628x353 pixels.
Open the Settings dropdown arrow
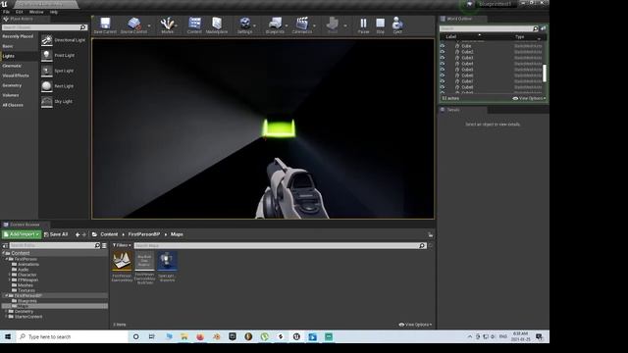point(255,25)
